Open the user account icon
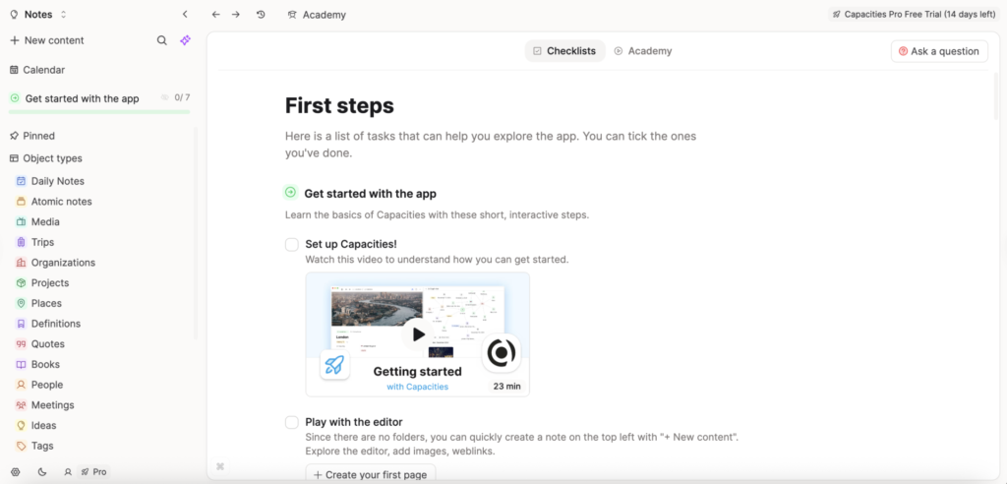The height and width of the screenshot is (484, 1007). [68, 472]
